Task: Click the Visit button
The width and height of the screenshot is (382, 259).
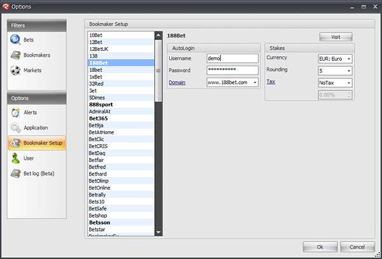Action: (x=336, y=37)
